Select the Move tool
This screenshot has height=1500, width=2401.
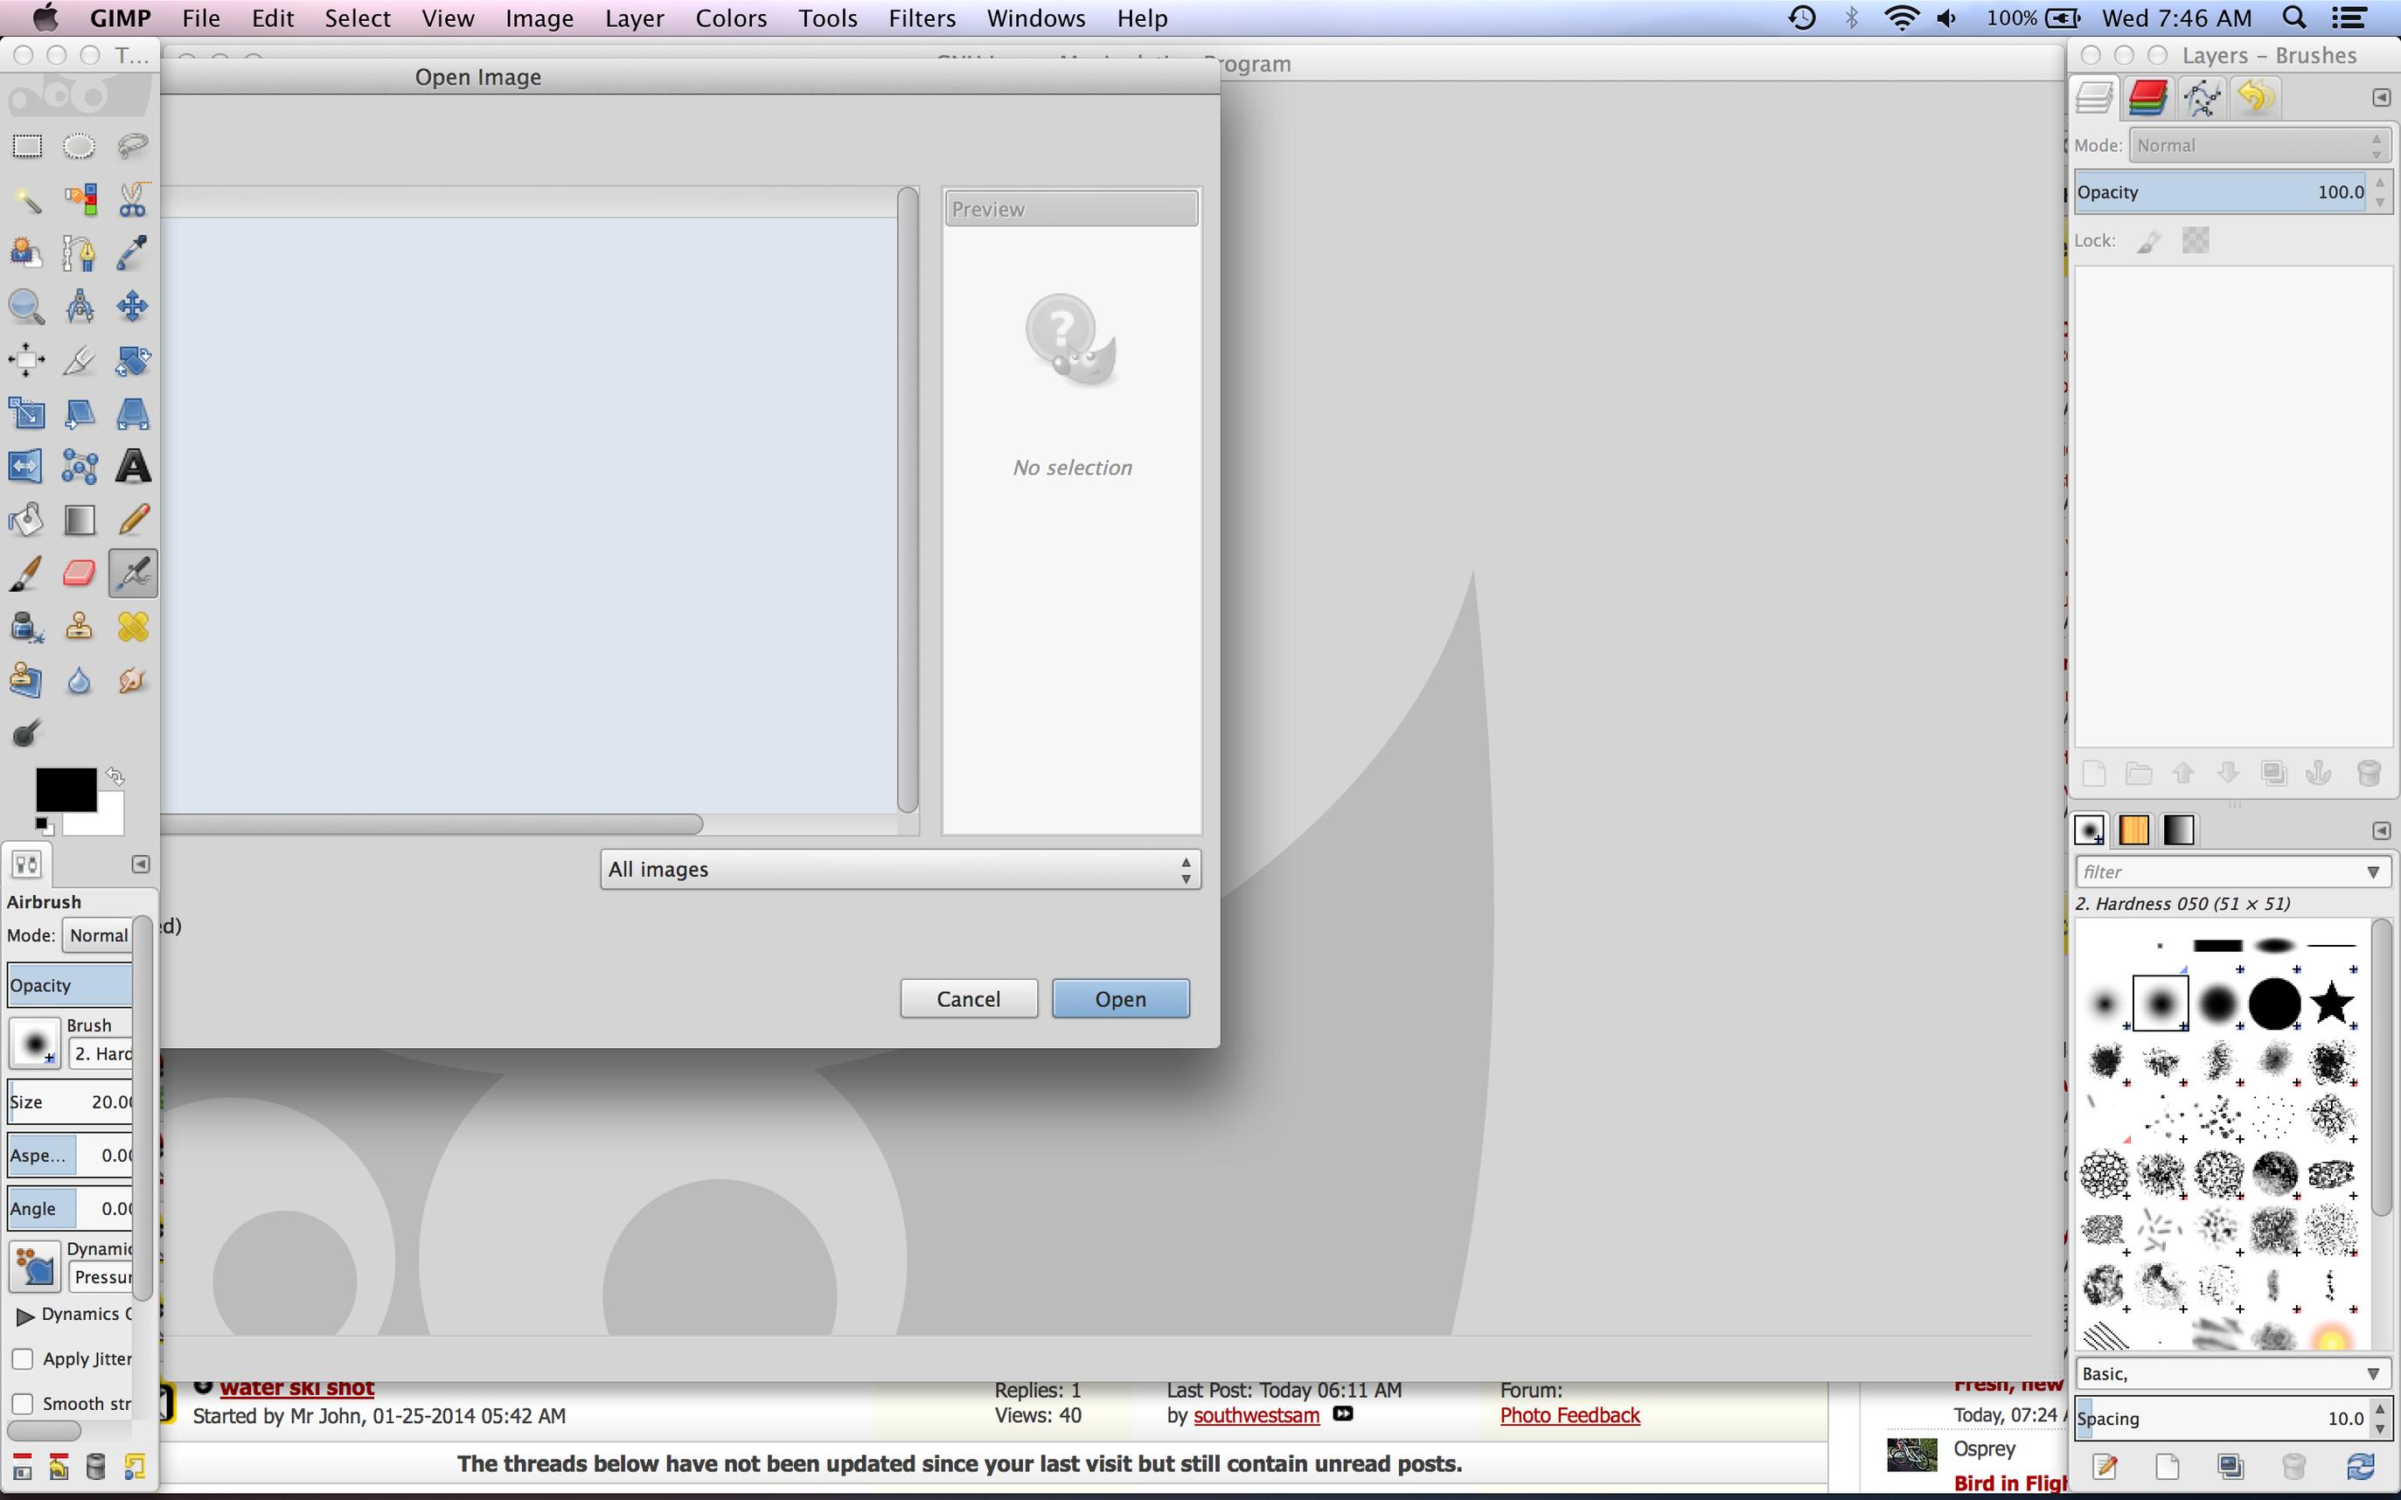(133, 307)
